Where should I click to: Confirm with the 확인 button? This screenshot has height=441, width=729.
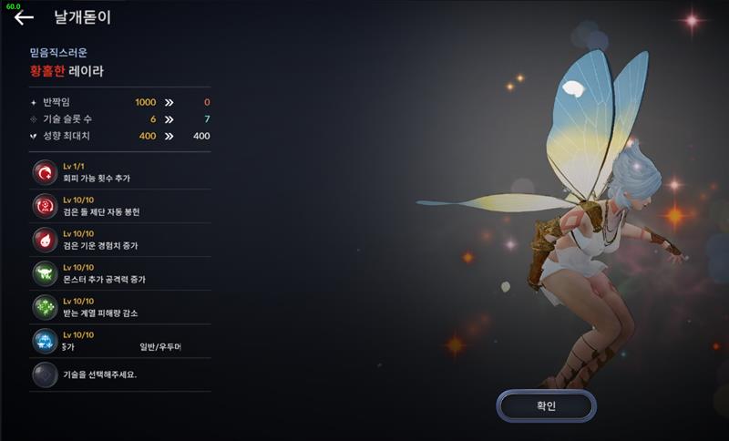[546, 406]
